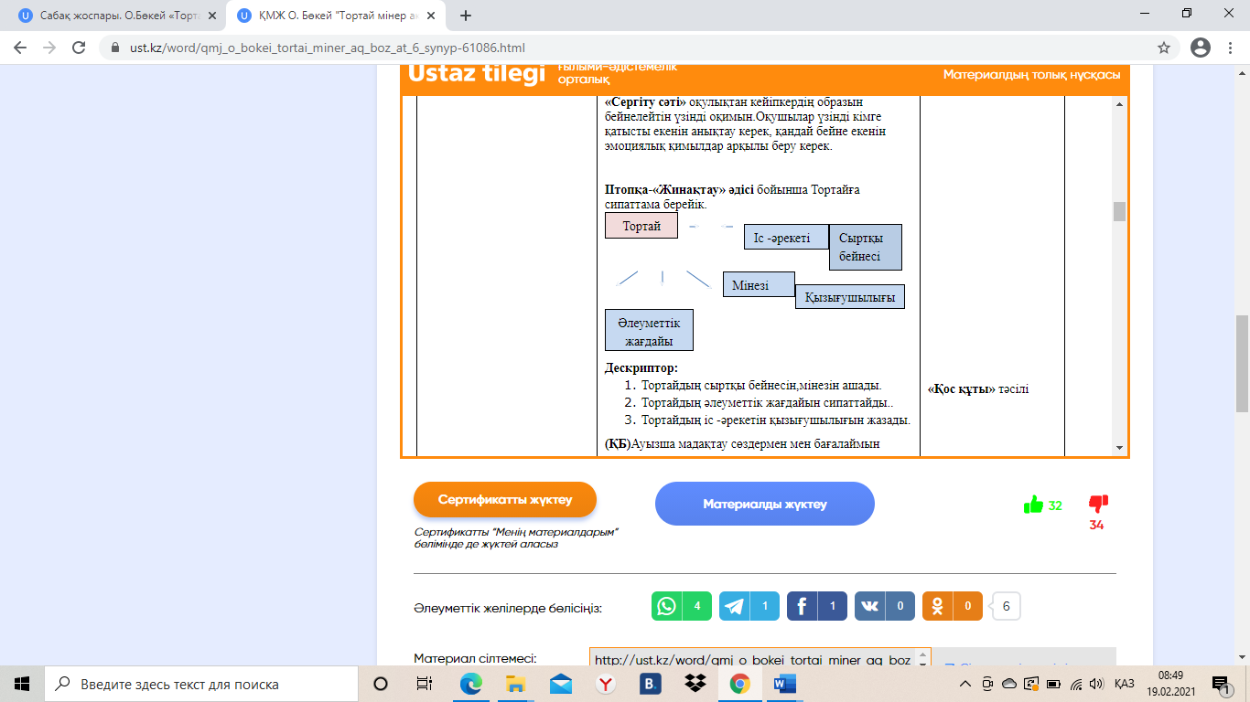View site information via the padlock icon

pos(115,48)
